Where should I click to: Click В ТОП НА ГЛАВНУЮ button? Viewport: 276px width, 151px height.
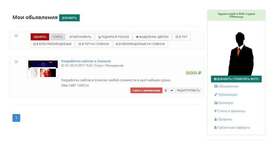click(94, 44)
